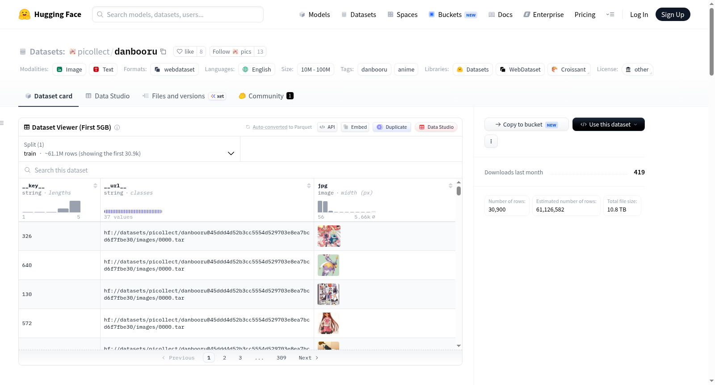This screenshot has height=385, width=715.
Task: Open the Files and versions tab
Action: [184, 96]
